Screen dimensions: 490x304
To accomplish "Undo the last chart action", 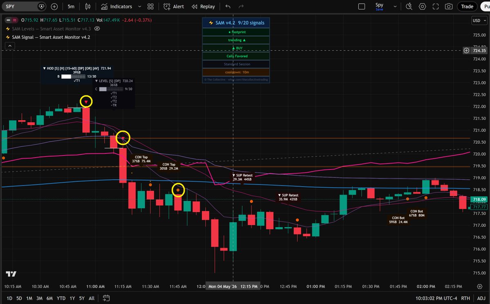I will [228, 6].
